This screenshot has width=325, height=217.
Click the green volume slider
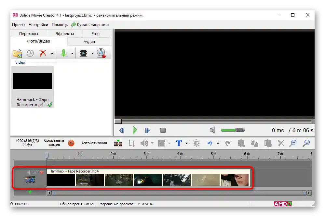pos(233,130)
